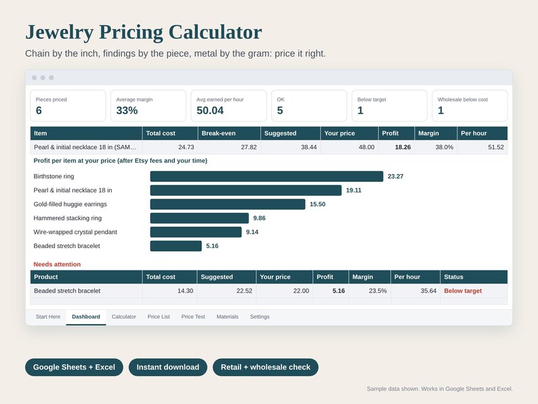Screen dimensions: 538x404
Task: Click the Product column header
Action: [x=86, y=277]
